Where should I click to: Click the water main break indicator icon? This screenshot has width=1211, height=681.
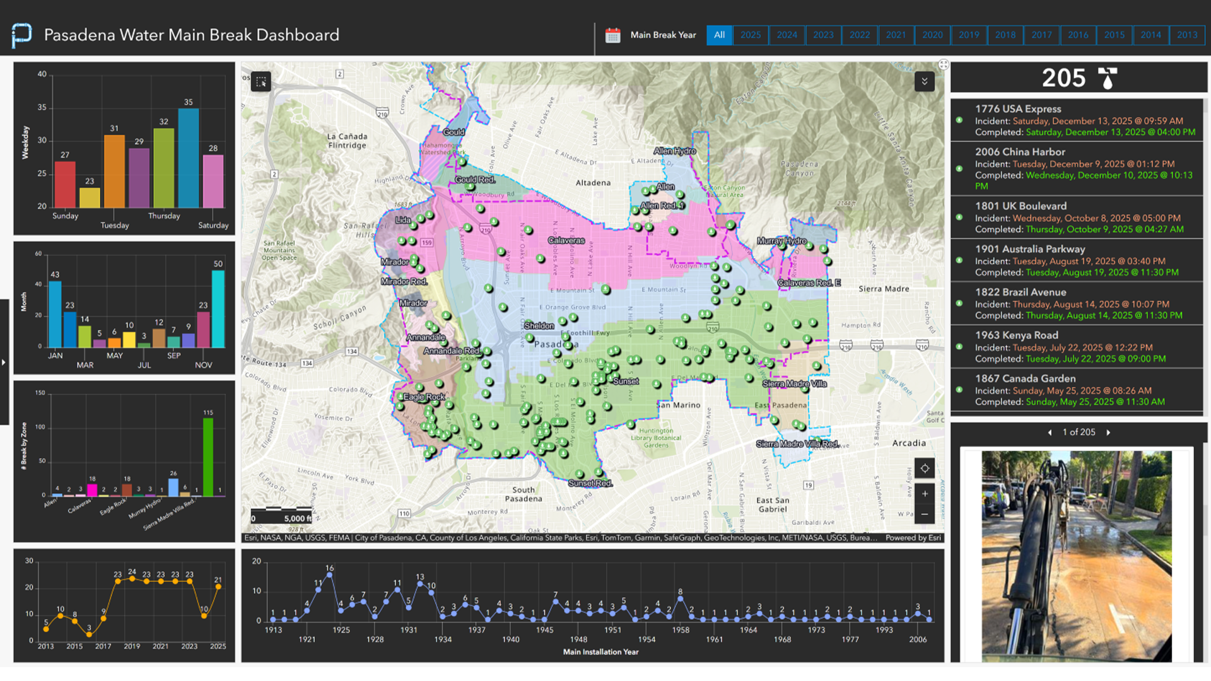click(x=1107, y=78)
